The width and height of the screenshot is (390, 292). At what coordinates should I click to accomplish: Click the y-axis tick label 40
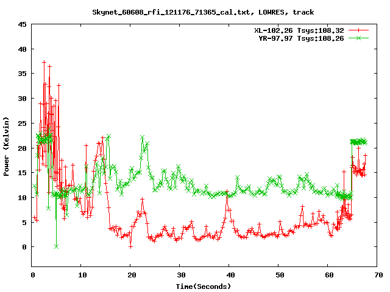pos(22,49)
